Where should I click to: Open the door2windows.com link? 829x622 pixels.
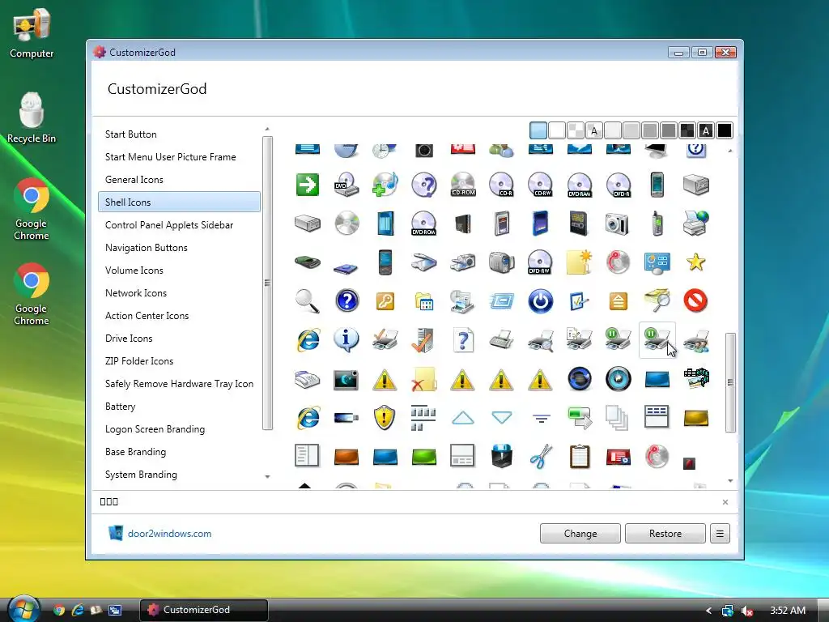pyautogui.click(x=169, y=534)
